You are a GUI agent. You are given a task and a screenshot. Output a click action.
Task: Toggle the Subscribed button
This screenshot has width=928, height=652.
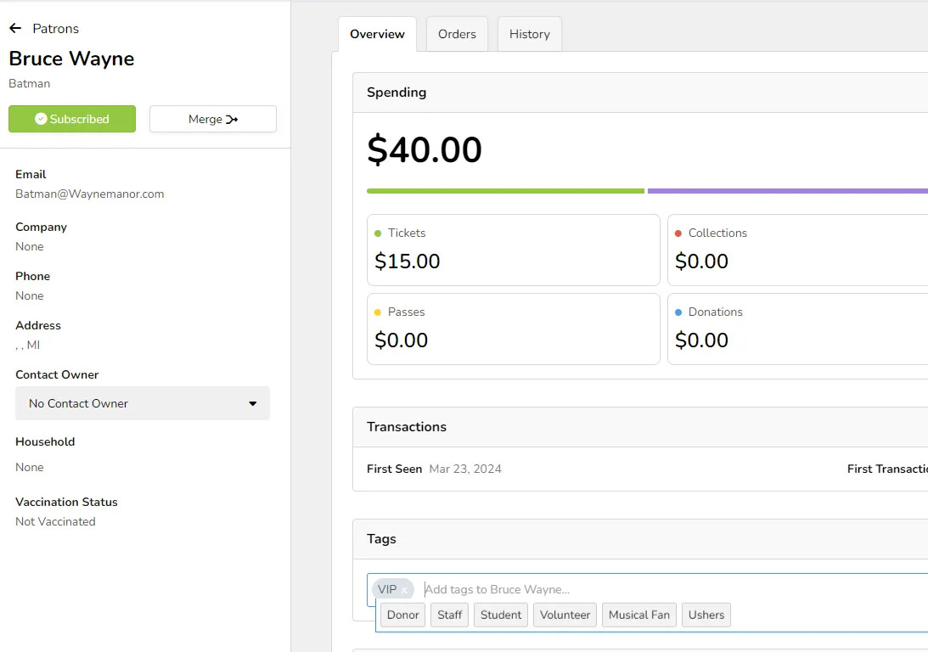(72, 119)
